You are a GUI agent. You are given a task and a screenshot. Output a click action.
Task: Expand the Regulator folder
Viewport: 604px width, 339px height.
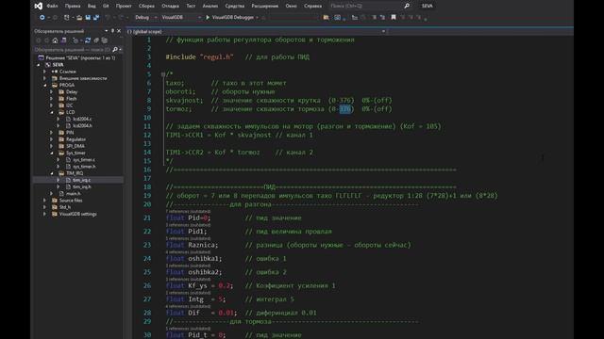[52, 139]
